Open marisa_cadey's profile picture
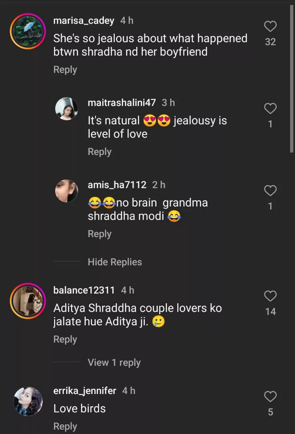295x434 pixels. (x=28, y=31)
